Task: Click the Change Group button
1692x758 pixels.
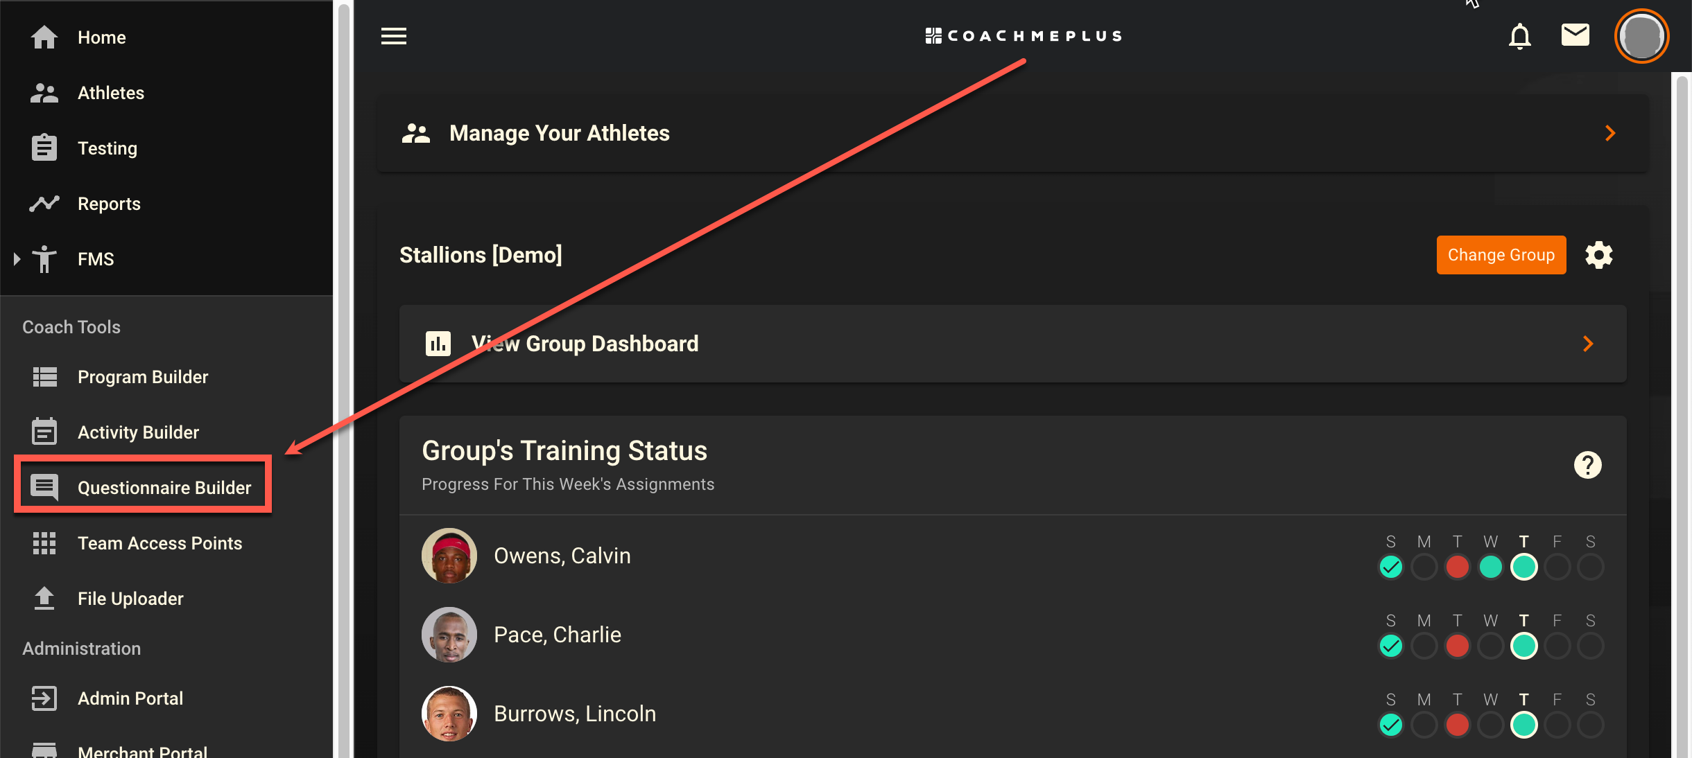Action: pyautogui.click(x=1501, y=255)
